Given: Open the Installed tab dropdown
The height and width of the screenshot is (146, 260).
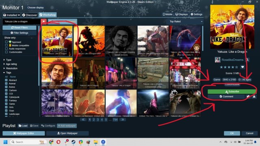Looking at the screenshot, I should pos(11,15).
